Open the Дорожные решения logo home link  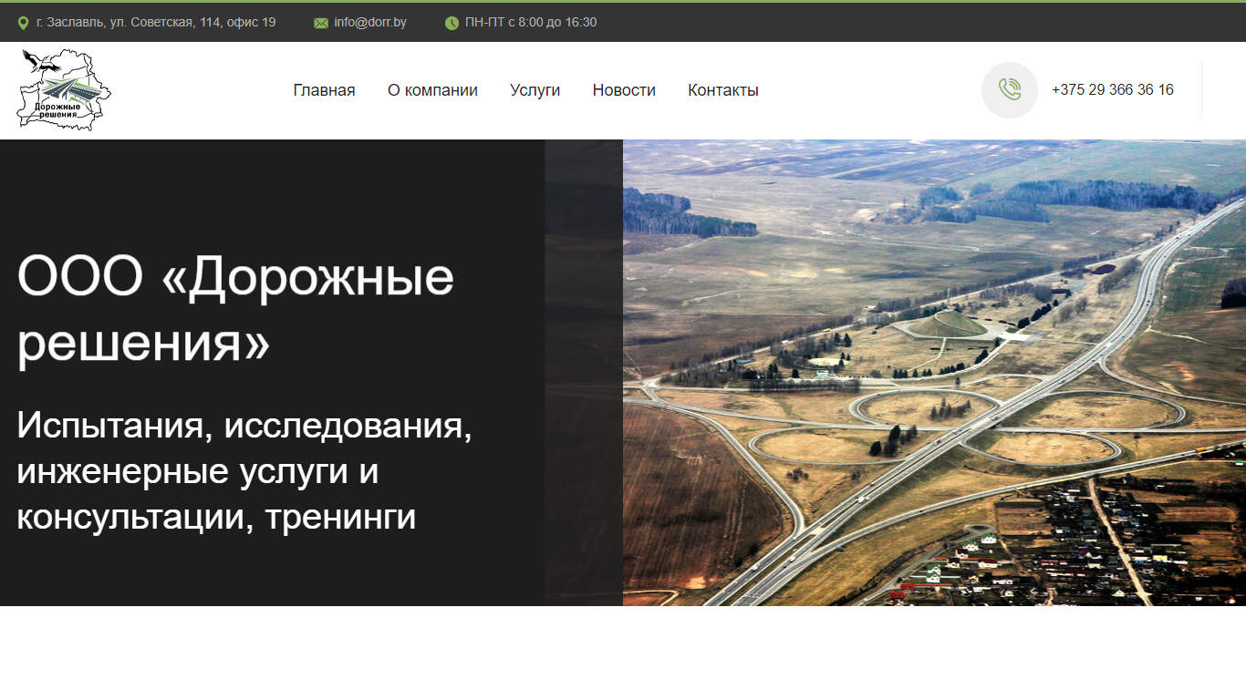pos(65,90)
